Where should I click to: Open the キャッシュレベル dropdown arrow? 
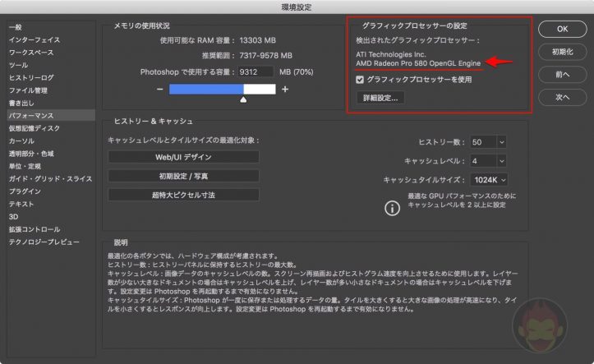501,161
